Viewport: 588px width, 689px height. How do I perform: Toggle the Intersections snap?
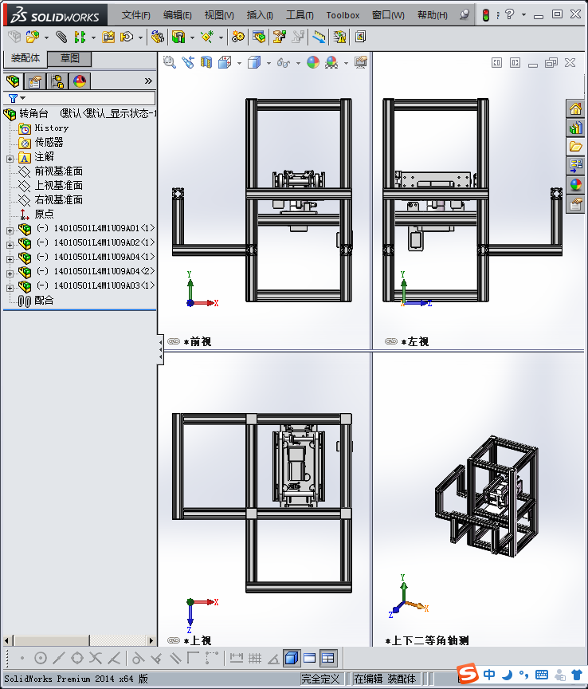pos(96,658)
